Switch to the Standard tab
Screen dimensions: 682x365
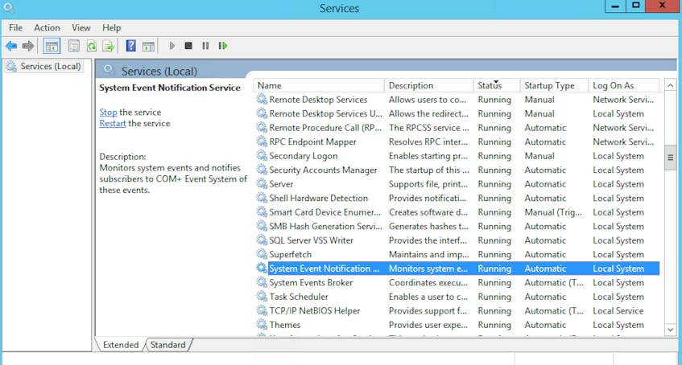pos(168,345)
